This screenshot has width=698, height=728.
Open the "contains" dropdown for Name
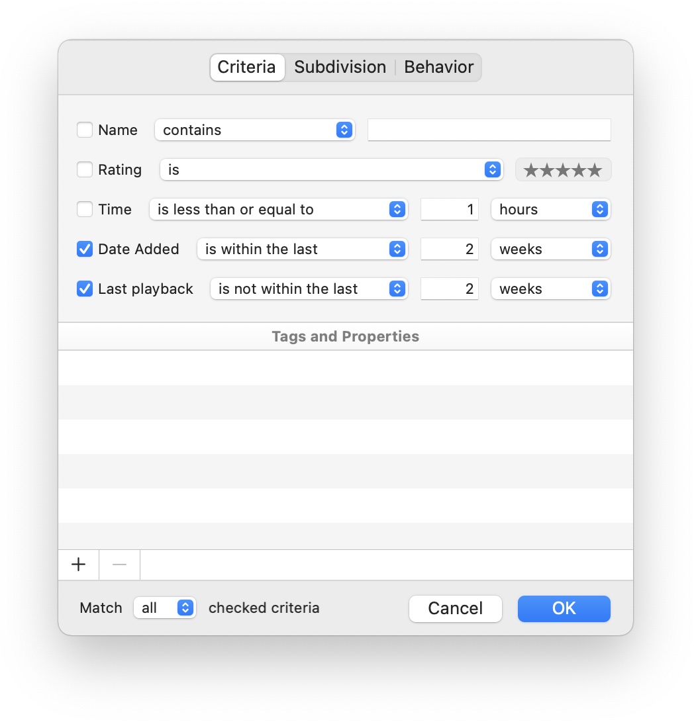pyautogui.click(x=254, y=130)
